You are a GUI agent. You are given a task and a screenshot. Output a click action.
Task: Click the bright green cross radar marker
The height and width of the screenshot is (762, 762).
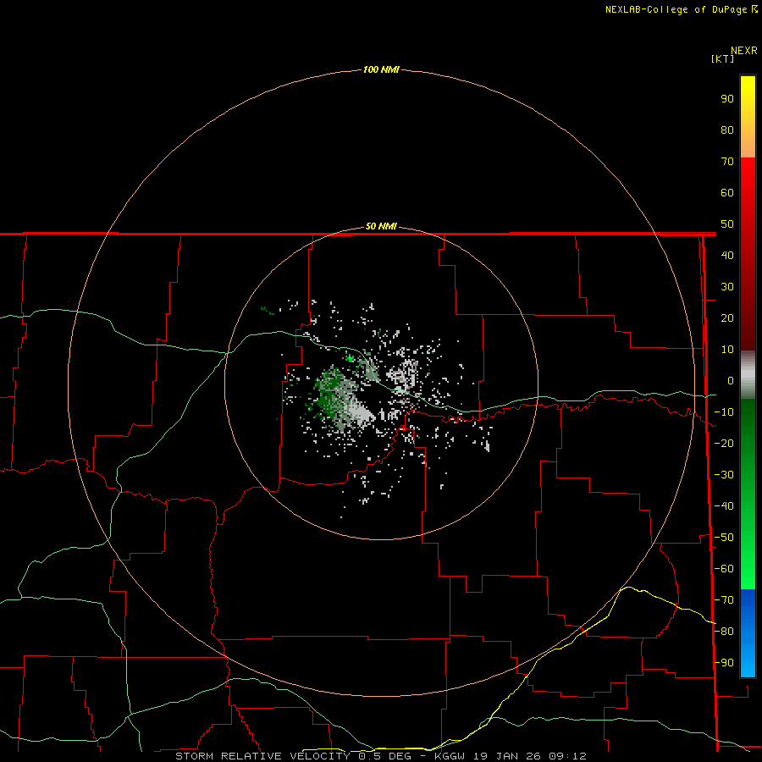point(350,359)
